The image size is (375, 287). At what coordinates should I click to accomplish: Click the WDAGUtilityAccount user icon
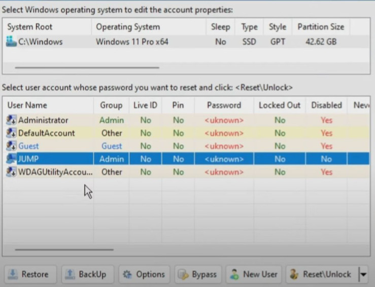(x=11, y=172)
